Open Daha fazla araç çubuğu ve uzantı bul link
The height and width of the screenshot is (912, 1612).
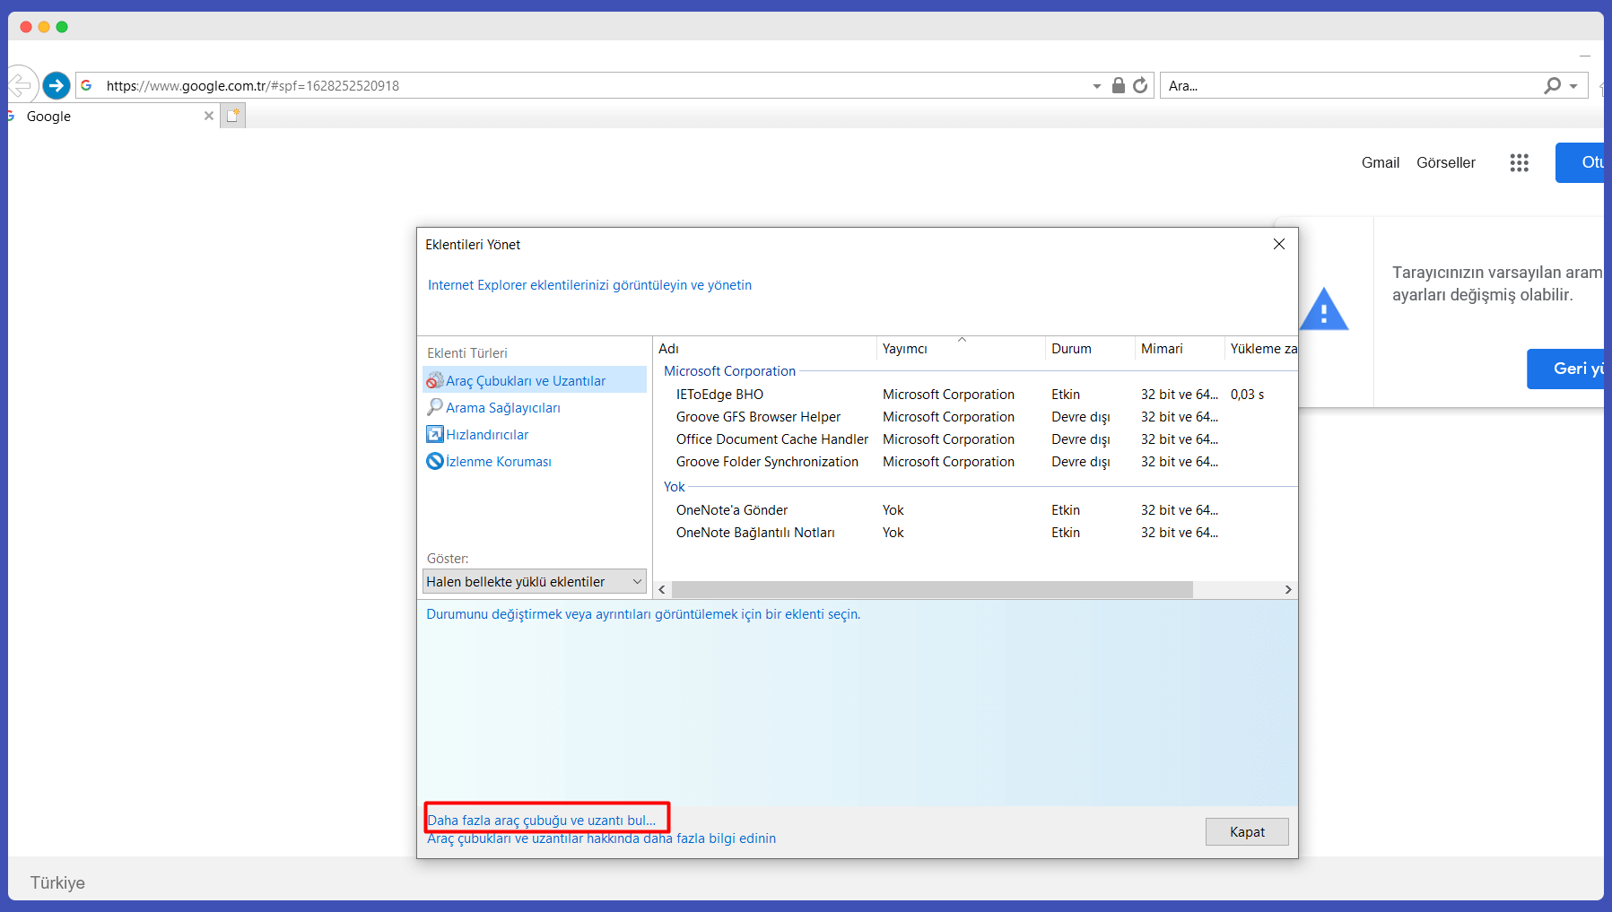542,820
